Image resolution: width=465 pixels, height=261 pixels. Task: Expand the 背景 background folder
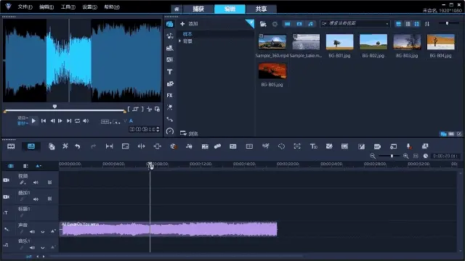[x=179, y=41]
